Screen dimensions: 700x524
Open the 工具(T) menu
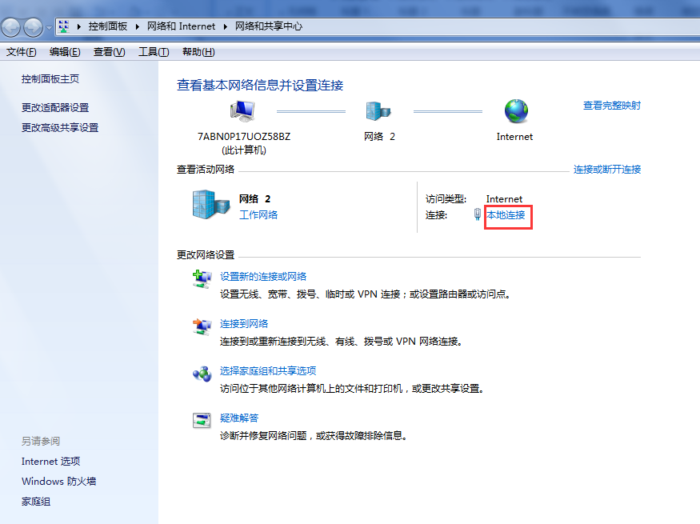[x=154, y=52]
